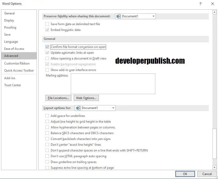Expand Preserve fidelity document dropdown arrow
The image size is (218, 179).
[x=153, y=16]
